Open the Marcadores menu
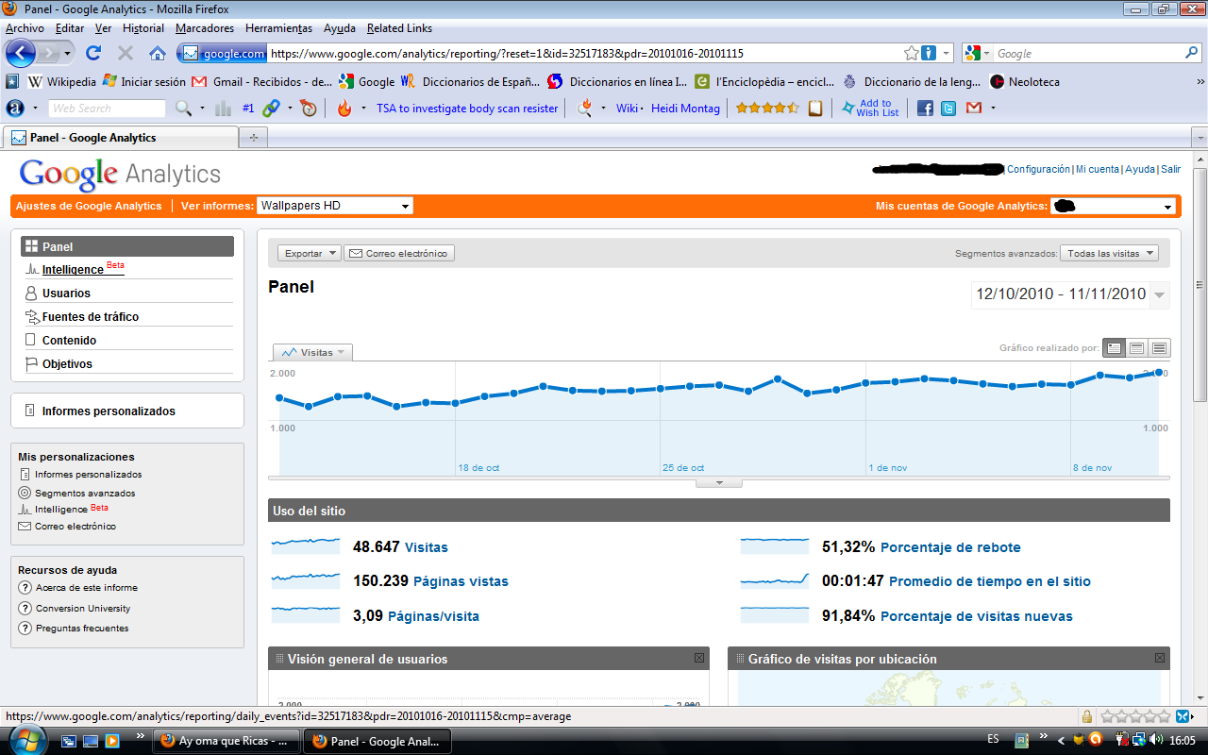The height and width of the screenshot is (755, 1208). [x=205, y=28]
